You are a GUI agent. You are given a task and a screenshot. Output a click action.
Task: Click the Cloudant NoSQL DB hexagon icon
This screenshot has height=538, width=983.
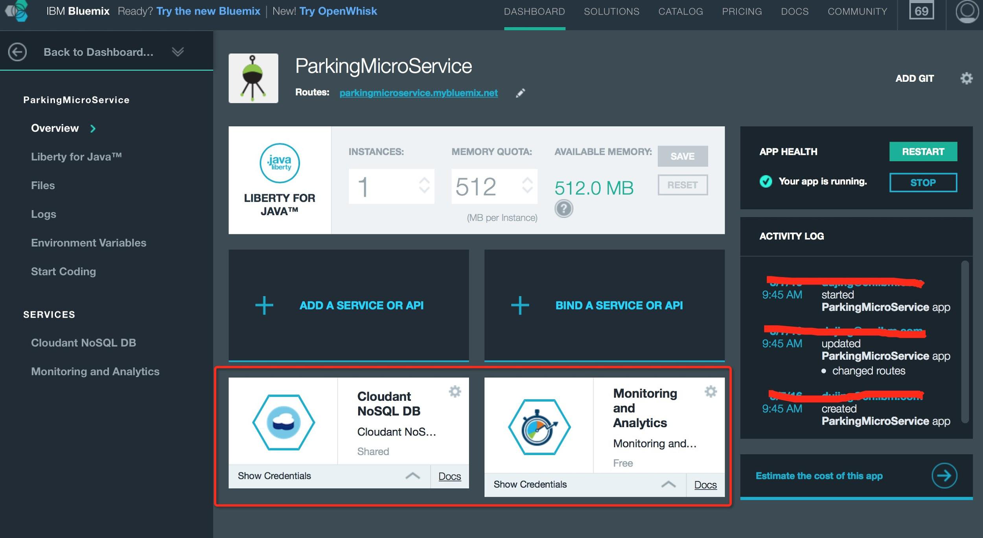click(283, 422)
